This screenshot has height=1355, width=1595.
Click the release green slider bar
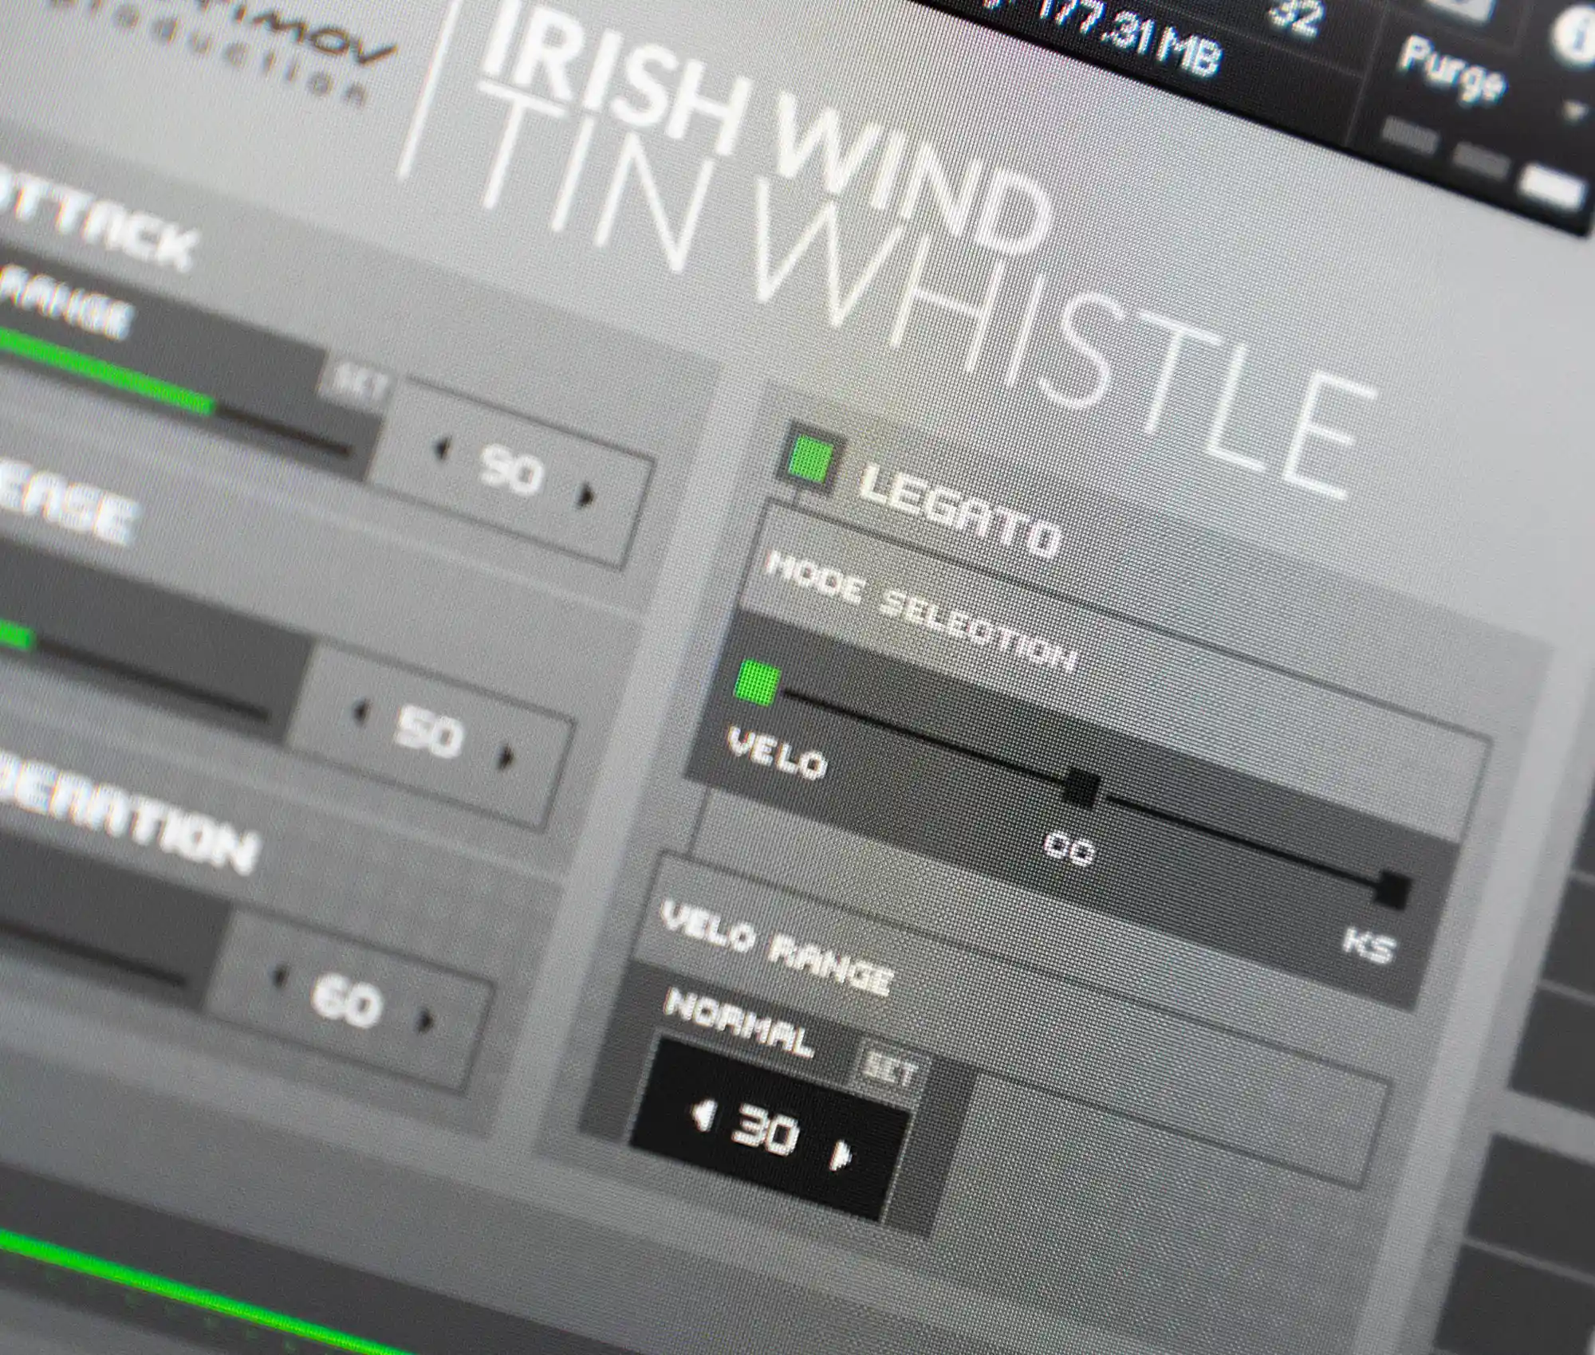(16, 635)
